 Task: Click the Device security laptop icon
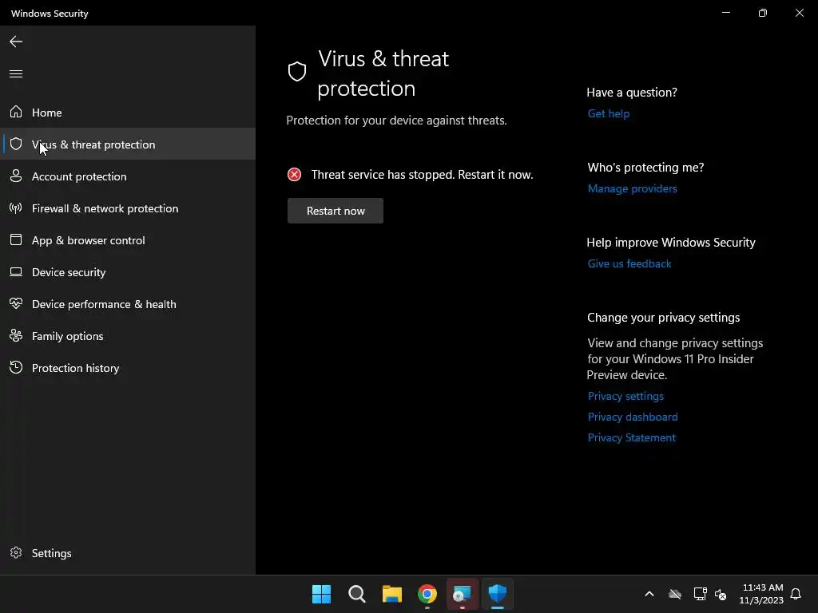pos(16,271)
